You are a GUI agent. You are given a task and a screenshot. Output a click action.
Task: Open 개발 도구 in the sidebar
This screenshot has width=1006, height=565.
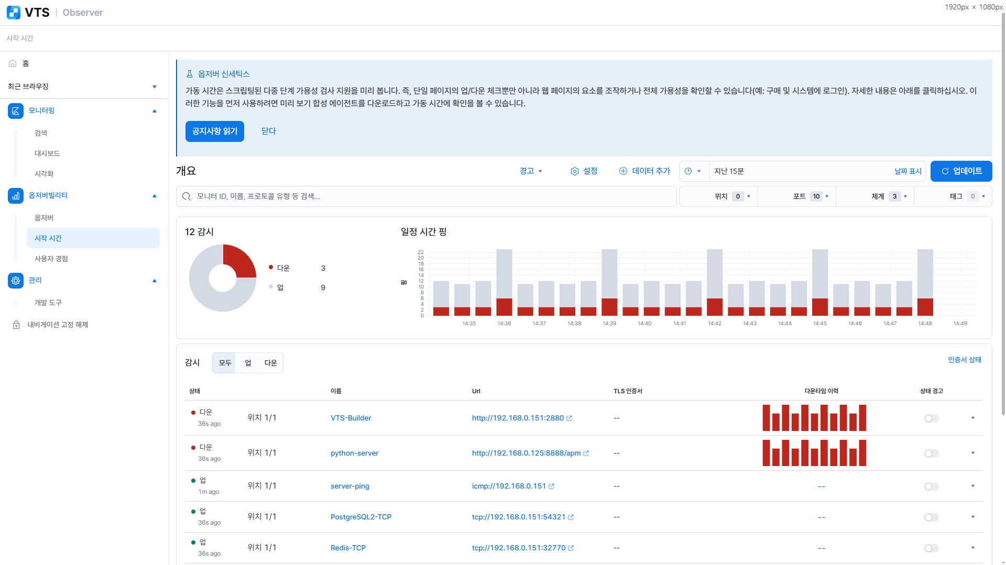48,303
